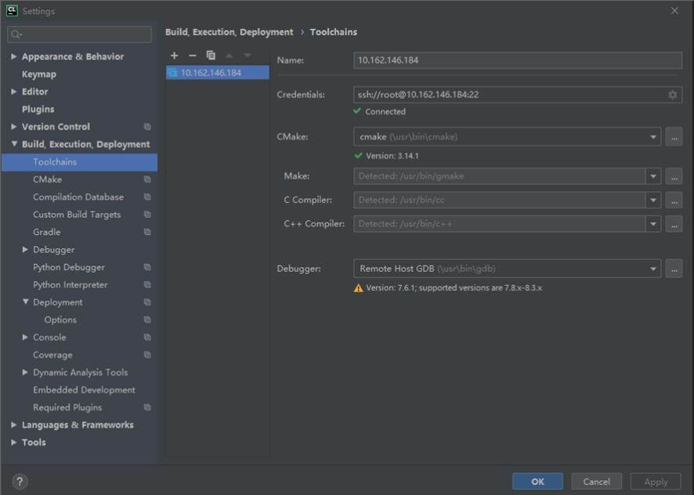
Task: Open the C Compiler dropdown
Action: tap(653, 201)
